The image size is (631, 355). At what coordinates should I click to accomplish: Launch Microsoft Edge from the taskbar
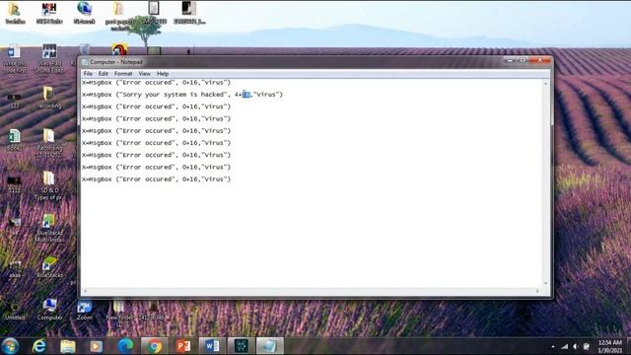(125, 346)
